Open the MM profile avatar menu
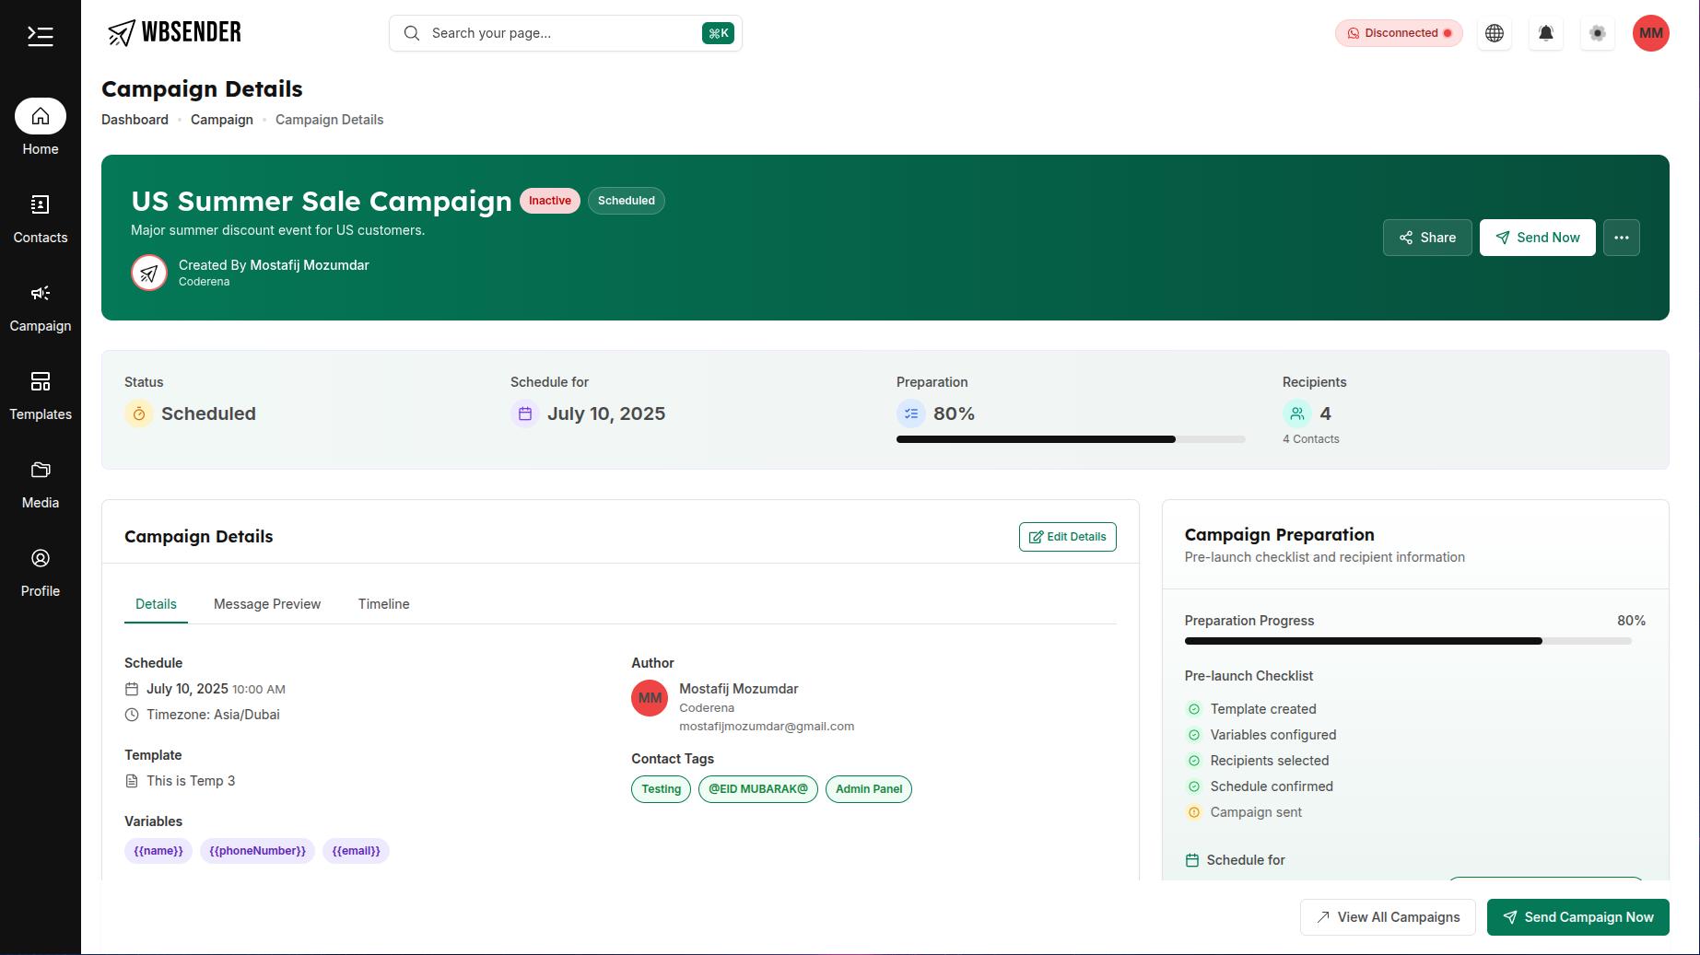The image size is (1700, 955). click(x=1650, y=32)
